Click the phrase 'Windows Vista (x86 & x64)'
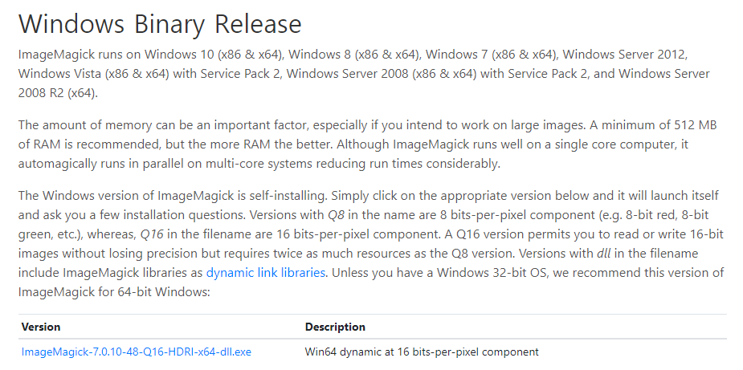Screen dimensions: 743x370 [94, 75]
